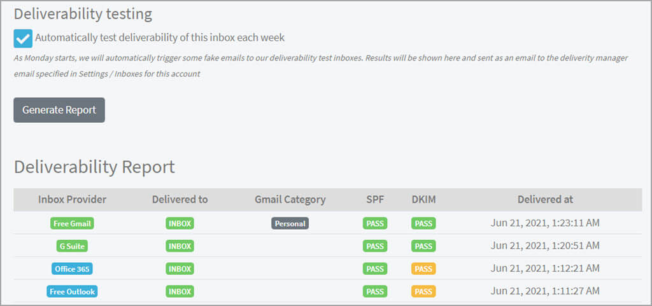Click the automatic weekly test label text
This screenshot has width=652, height=306.
click(160, 38)
